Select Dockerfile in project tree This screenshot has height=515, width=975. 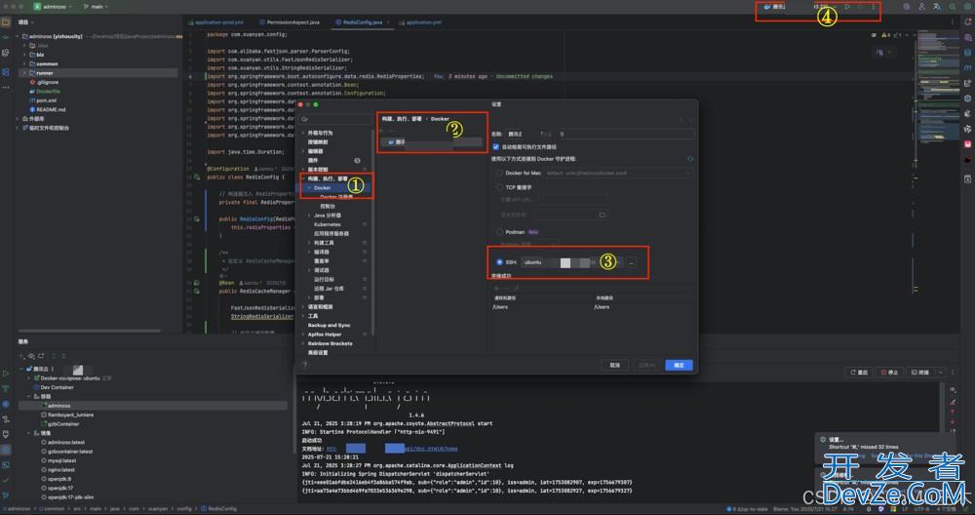pyautogui.click(x=48, y=91)
